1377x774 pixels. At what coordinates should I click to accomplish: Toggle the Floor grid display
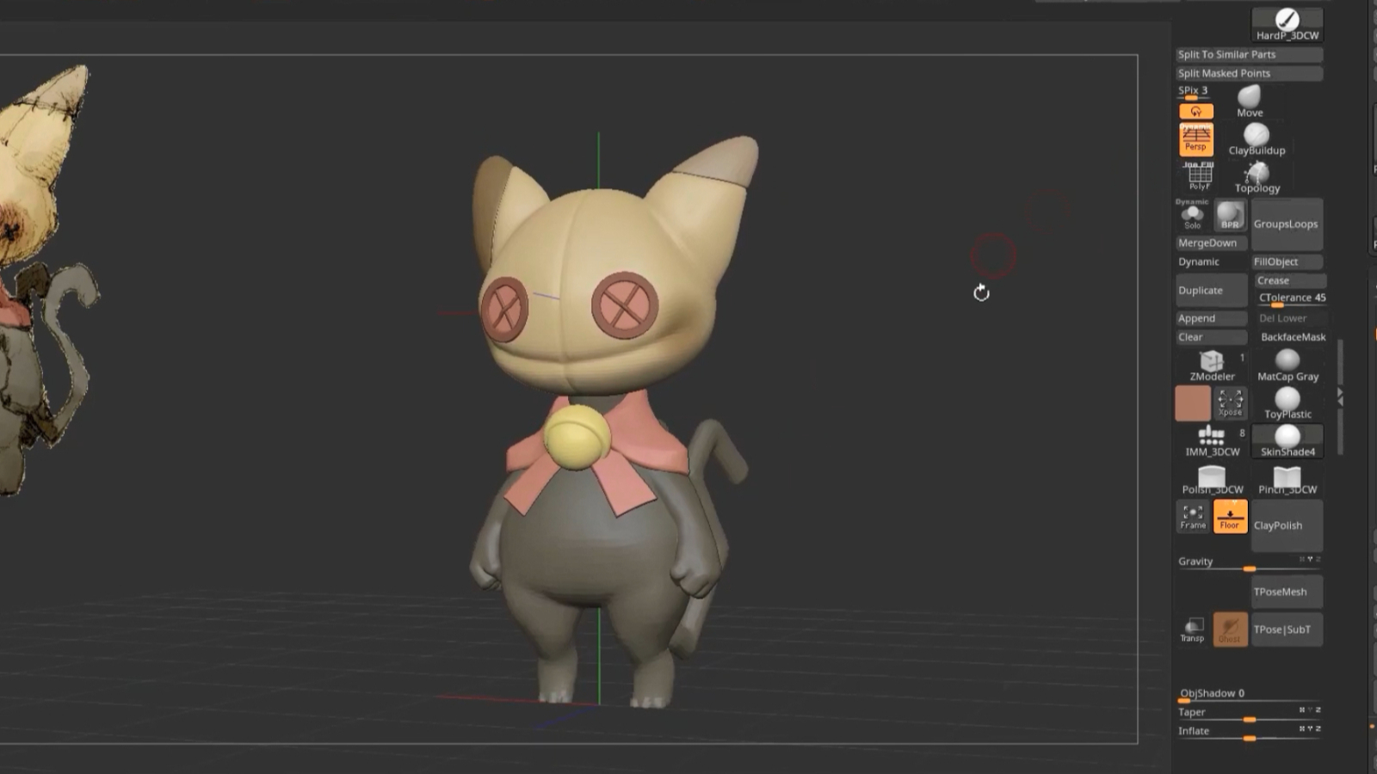(1230, 517)
